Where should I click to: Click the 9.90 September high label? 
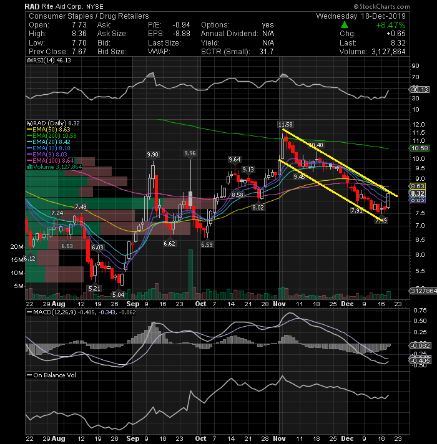[152, 155]
